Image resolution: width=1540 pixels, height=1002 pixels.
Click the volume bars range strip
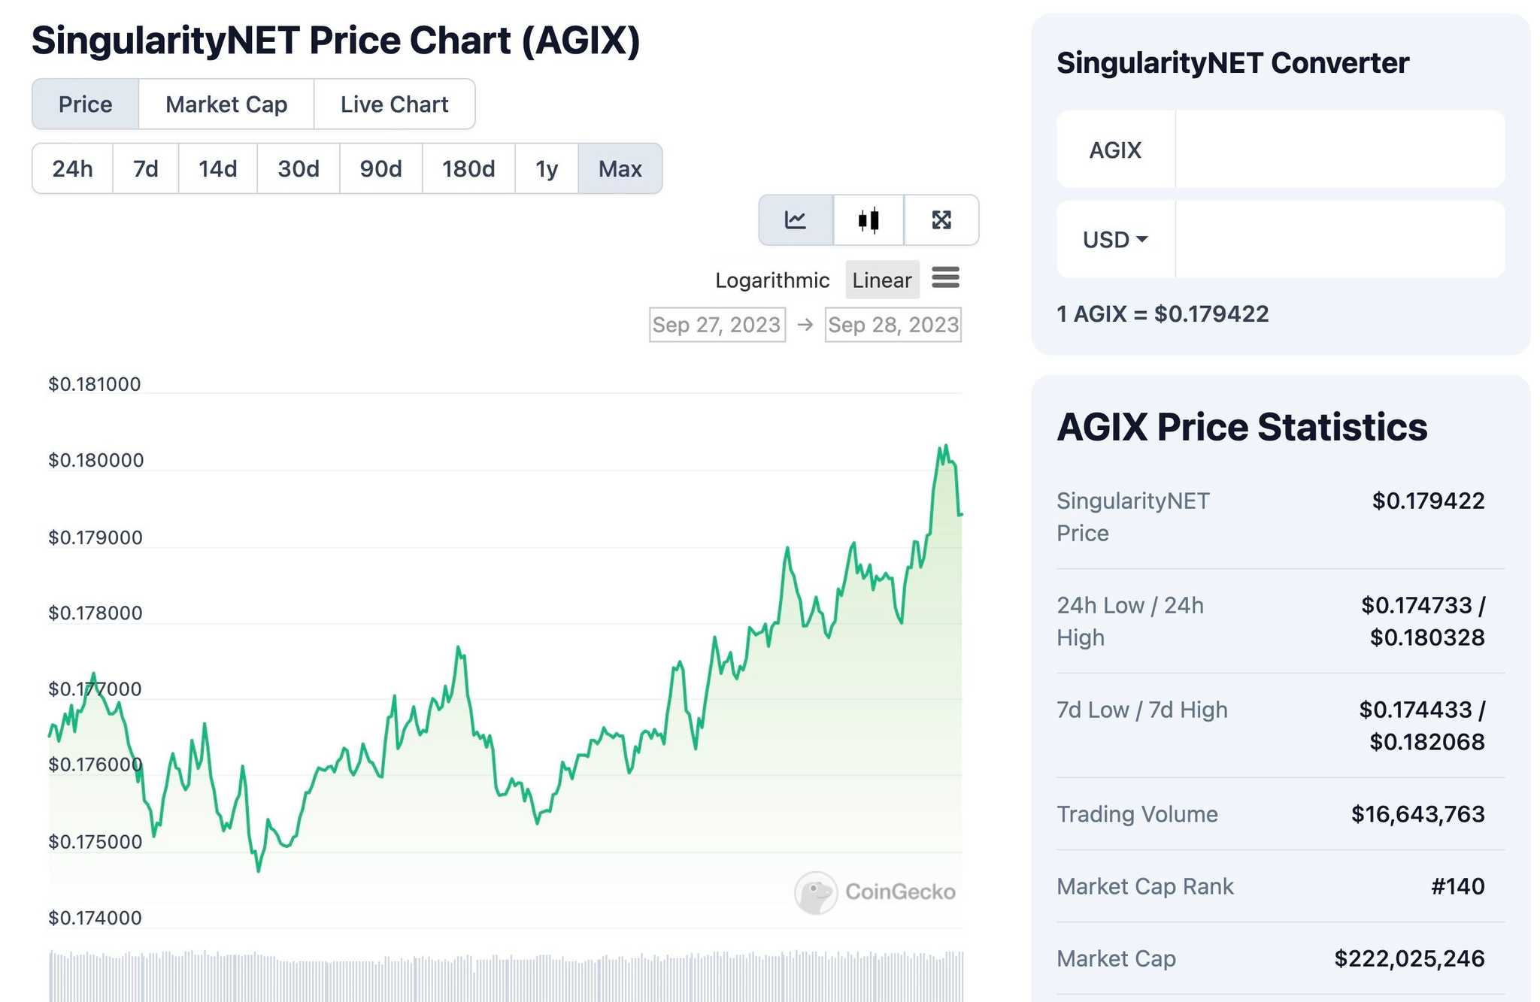click(505, 976)
